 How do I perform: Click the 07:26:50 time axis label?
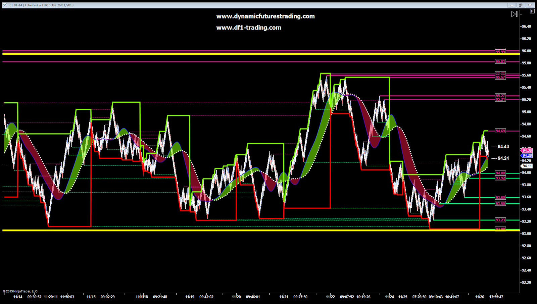pos(420,297)
